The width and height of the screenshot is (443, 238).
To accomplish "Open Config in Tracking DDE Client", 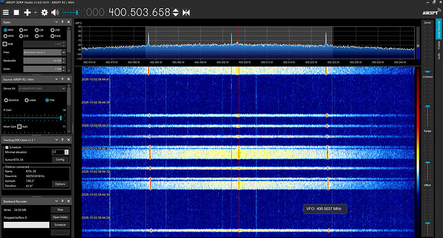I will point(60,160).
